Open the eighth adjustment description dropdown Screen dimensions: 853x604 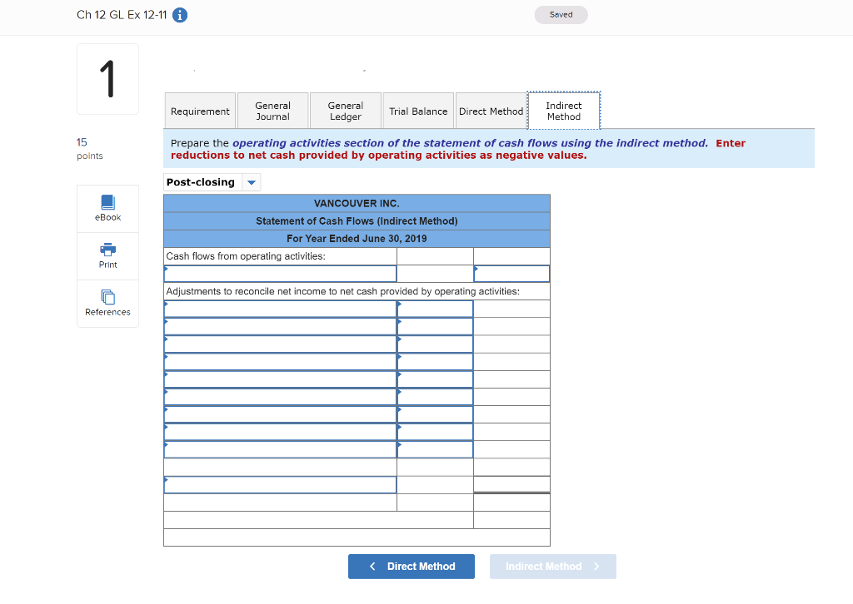[x=280, y=432]
